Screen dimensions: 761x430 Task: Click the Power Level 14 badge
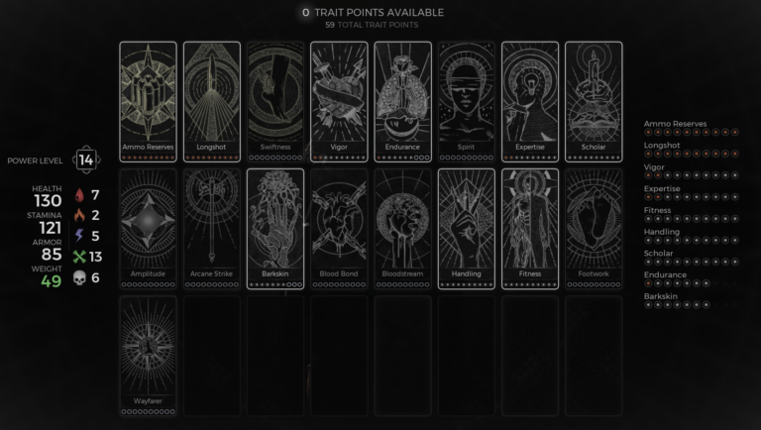coord(86,160)
